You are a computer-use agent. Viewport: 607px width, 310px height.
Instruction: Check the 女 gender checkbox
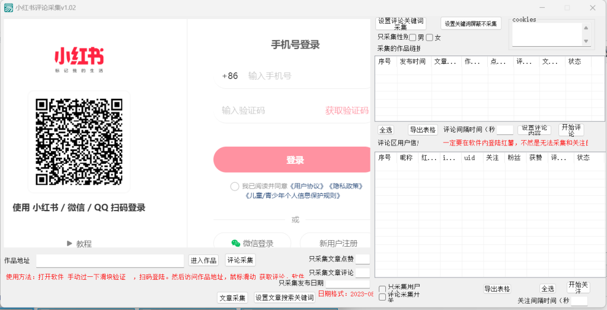(429, 38)
